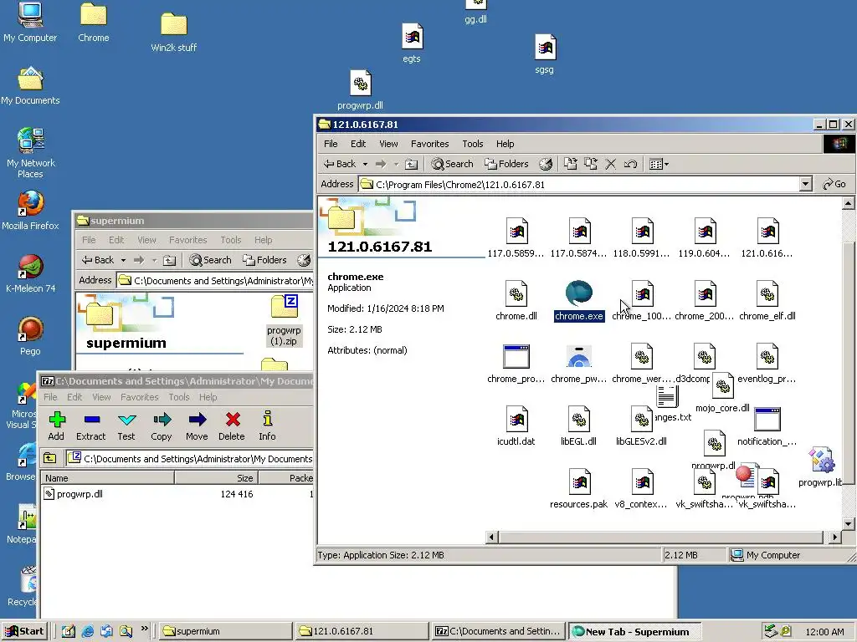
Task: Select the mojo_core.dll file
Action: point(722,393)
